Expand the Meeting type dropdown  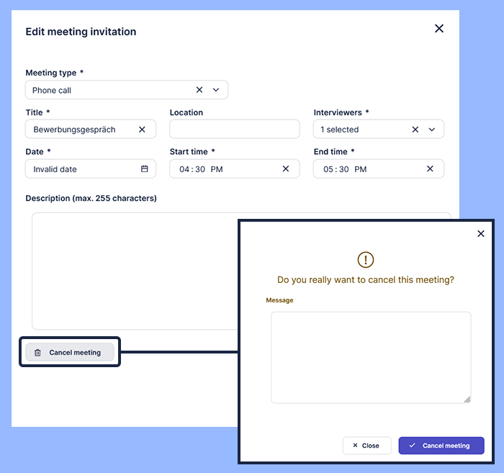pos(216,90)
